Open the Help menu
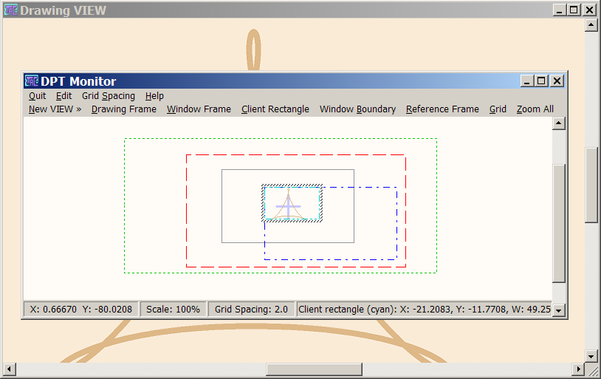This screenshot has height=379, width=601. pyautogui.click(x=154, y=96)
